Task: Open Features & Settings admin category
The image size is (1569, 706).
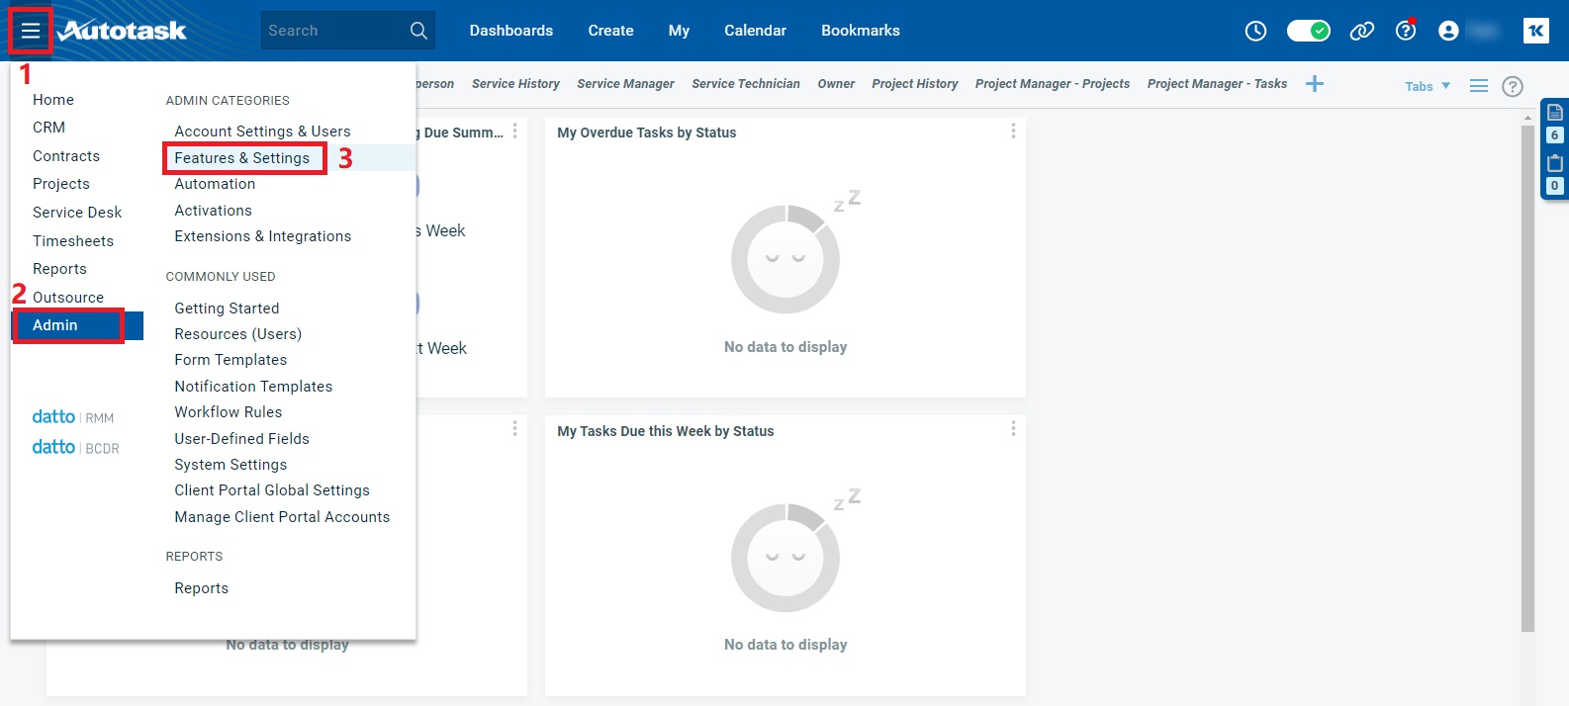Action: pyautogui.click(x=242, y=158)
